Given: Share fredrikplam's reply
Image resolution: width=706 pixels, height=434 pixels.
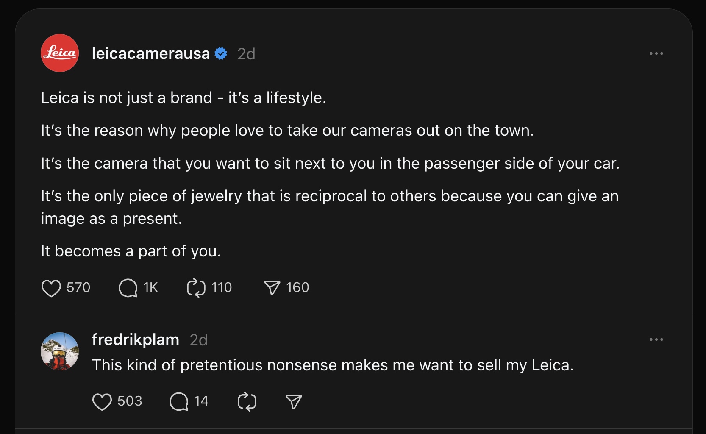Looking at the screenshot, I should [x=294, y=402].
